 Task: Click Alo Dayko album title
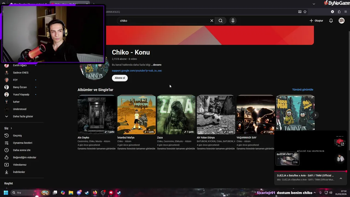pyautogui.click(x=83, y=138)
